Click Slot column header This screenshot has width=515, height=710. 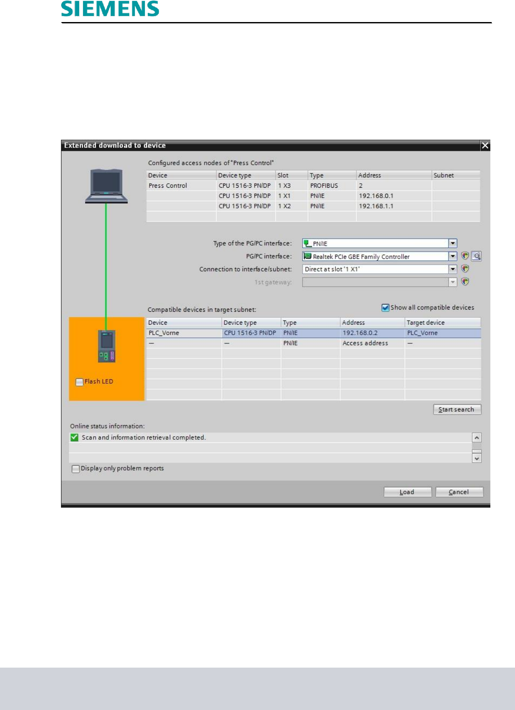(x=292, y=175)
